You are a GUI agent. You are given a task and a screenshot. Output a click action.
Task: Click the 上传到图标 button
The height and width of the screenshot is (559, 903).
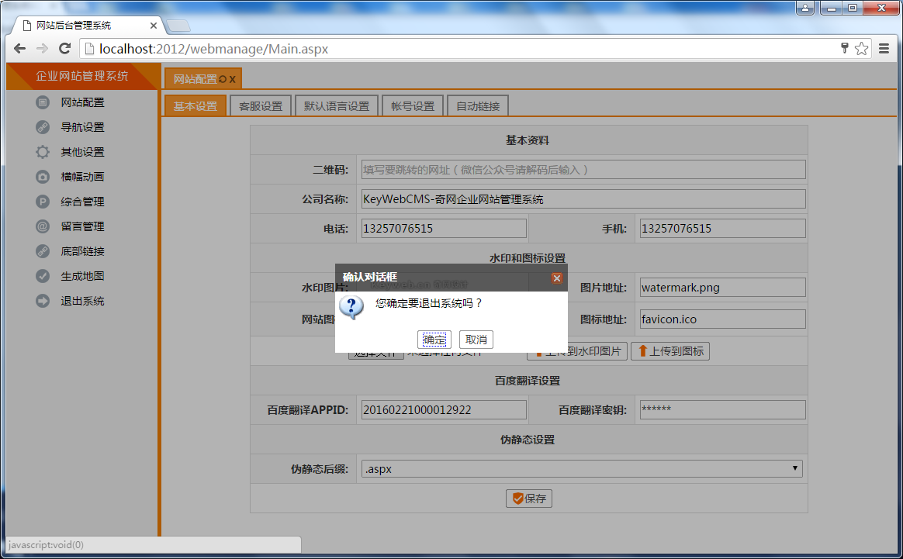point(670,351)
